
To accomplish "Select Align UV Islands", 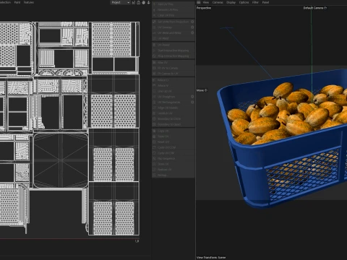I will [173, 108].
